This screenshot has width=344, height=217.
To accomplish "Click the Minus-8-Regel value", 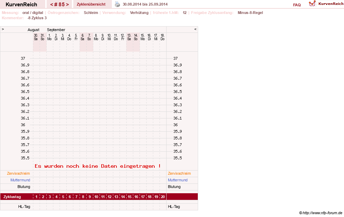I will tap(250, 13).
